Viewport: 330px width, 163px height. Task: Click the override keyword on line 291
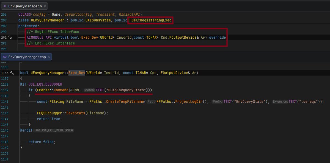[218, 38]
